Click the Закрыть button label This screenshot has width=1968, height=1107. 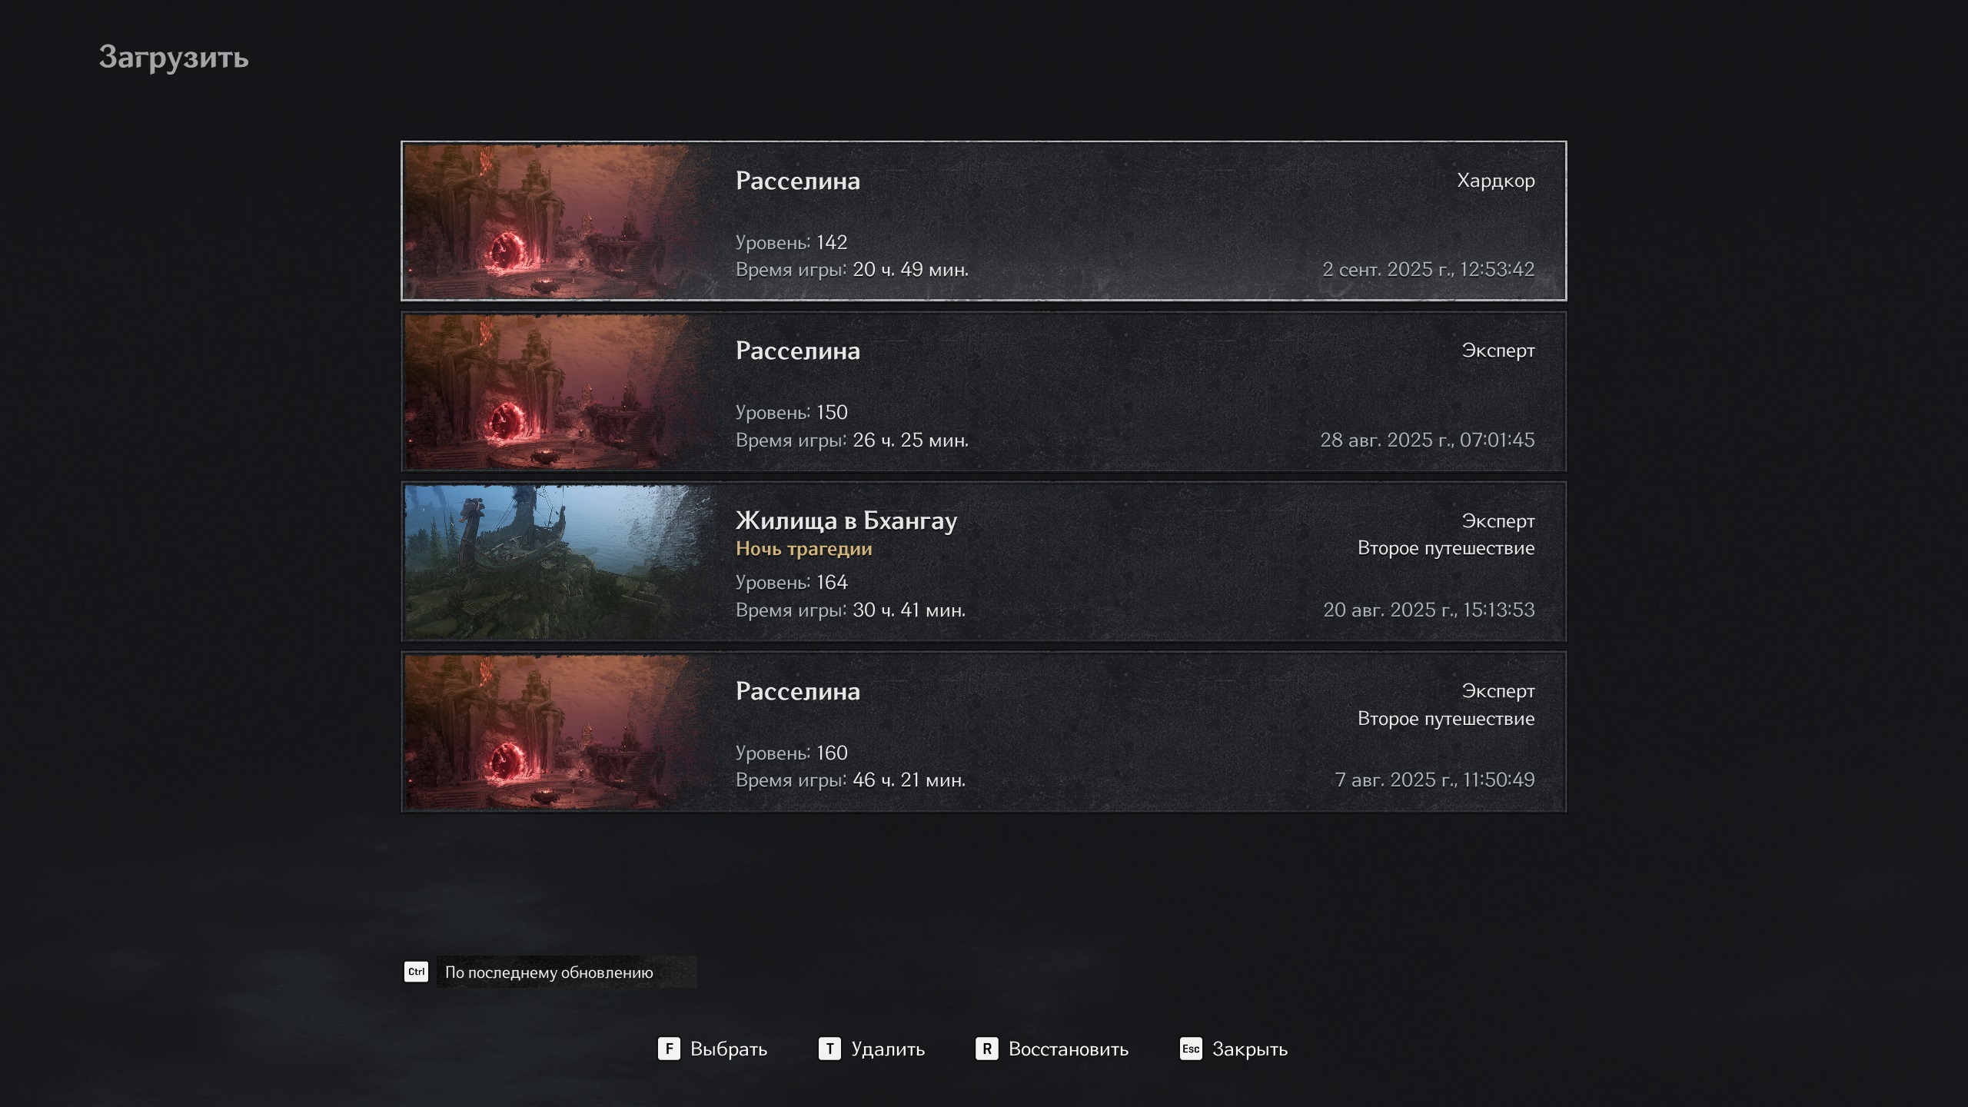tap(1250, 1049)
